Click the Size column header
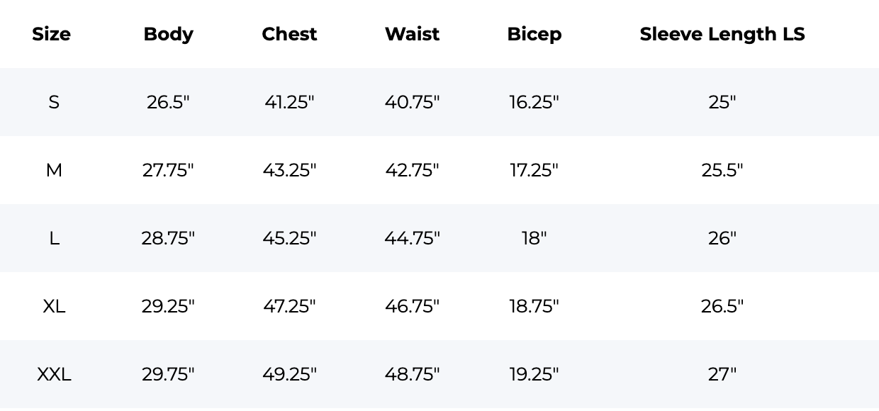Image resolution: width=879 pixels, height=411 pixels. pyautogui.click(x=51, y=34)
